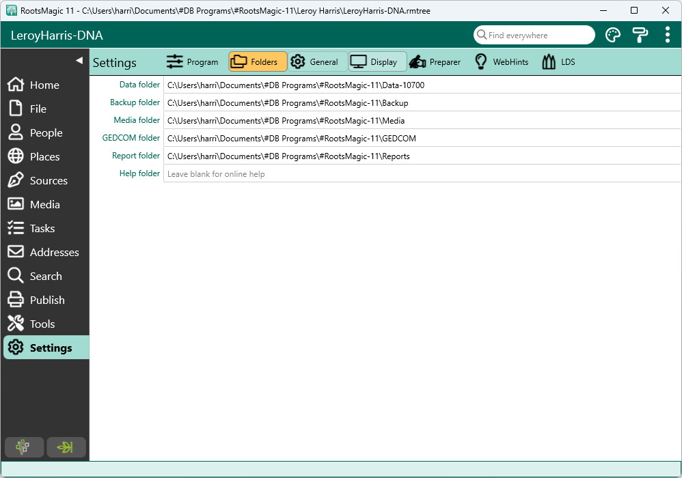Minimize the RootsMagic window
The height and width of the screenshot is (478, 682).
pos(603,10)
